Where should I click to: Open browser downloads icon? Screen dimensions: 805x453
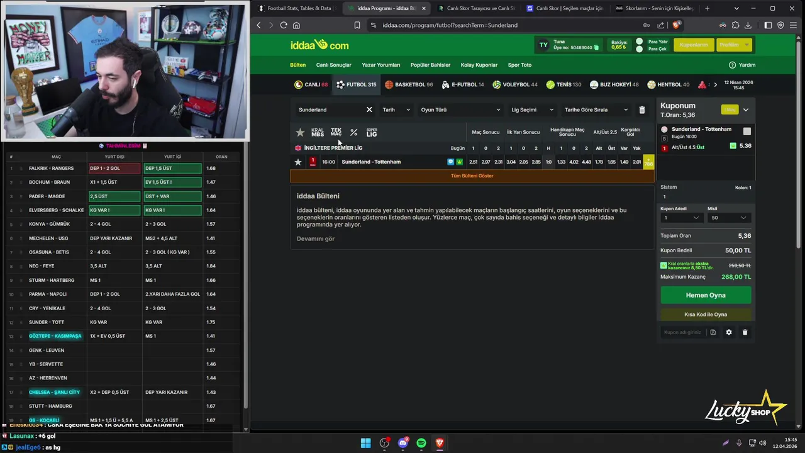click(x=748, y=25)
